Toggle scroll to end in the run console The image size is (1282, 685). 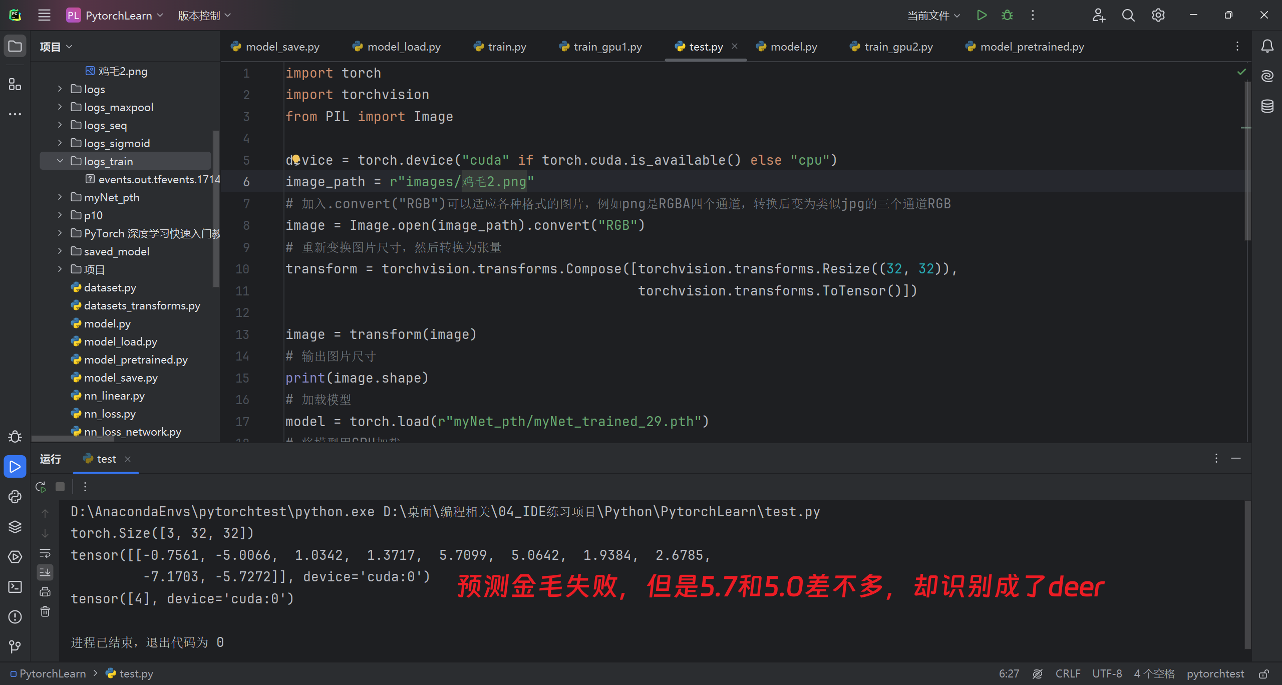tap(45, 572)
